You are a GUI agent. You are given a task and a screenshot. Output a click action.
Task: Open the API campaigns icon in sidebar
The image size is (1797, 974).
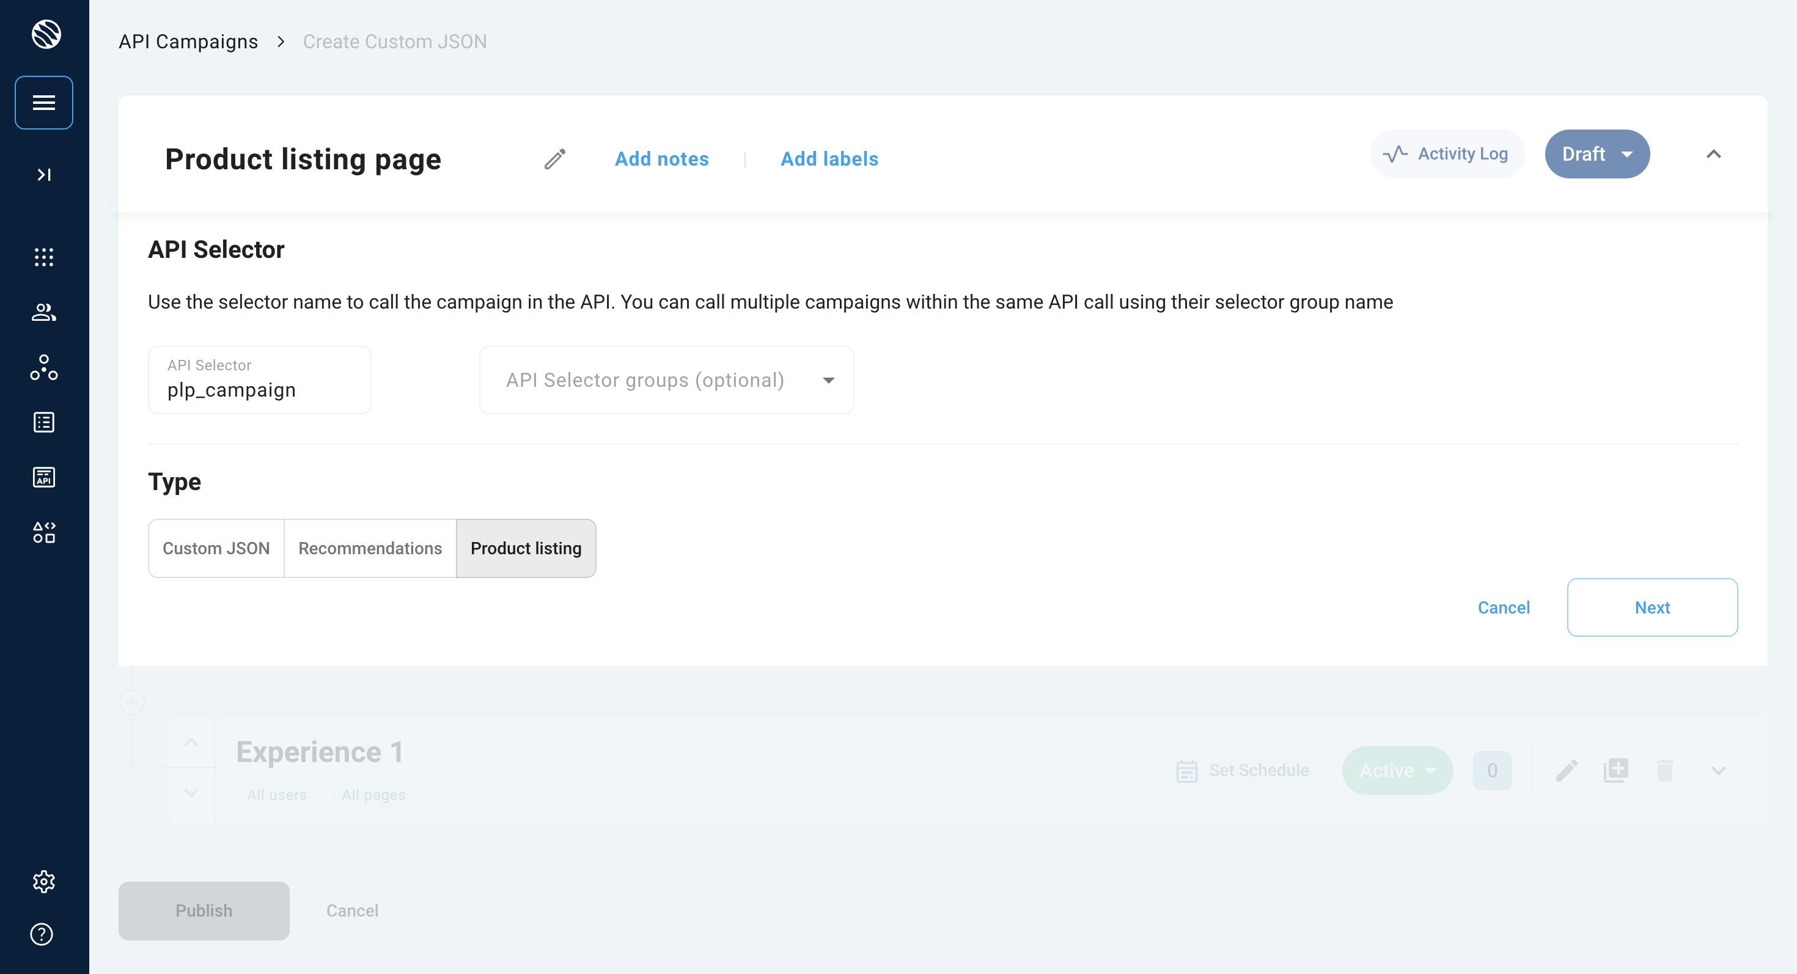point(44,477)
